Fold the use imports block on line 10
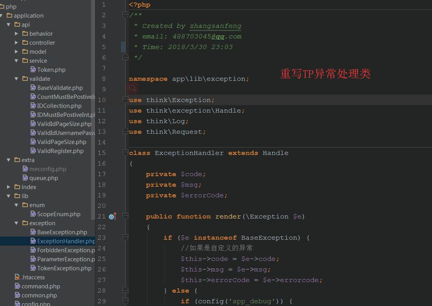The image size is (432, 306). click(125, 100)
